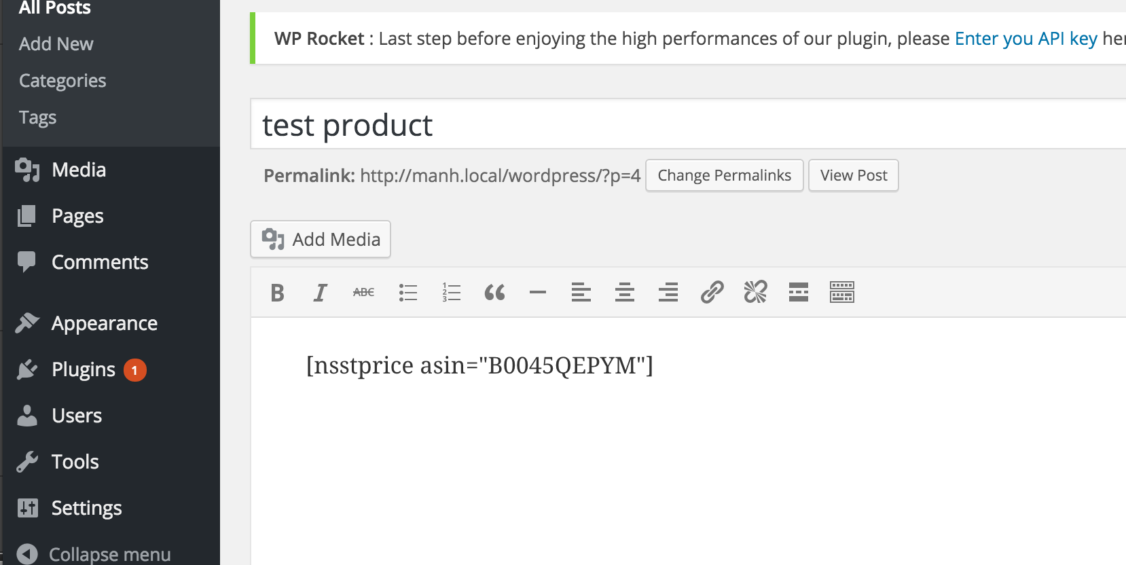The width and height of the screenshot is (1126, 565).
Task: Click the insert link icon
Action: point(712,293)
